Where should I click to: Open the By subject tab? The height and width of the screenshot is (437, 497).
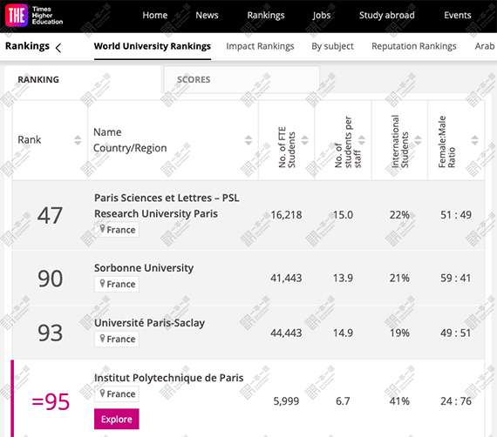coord(332,46)
